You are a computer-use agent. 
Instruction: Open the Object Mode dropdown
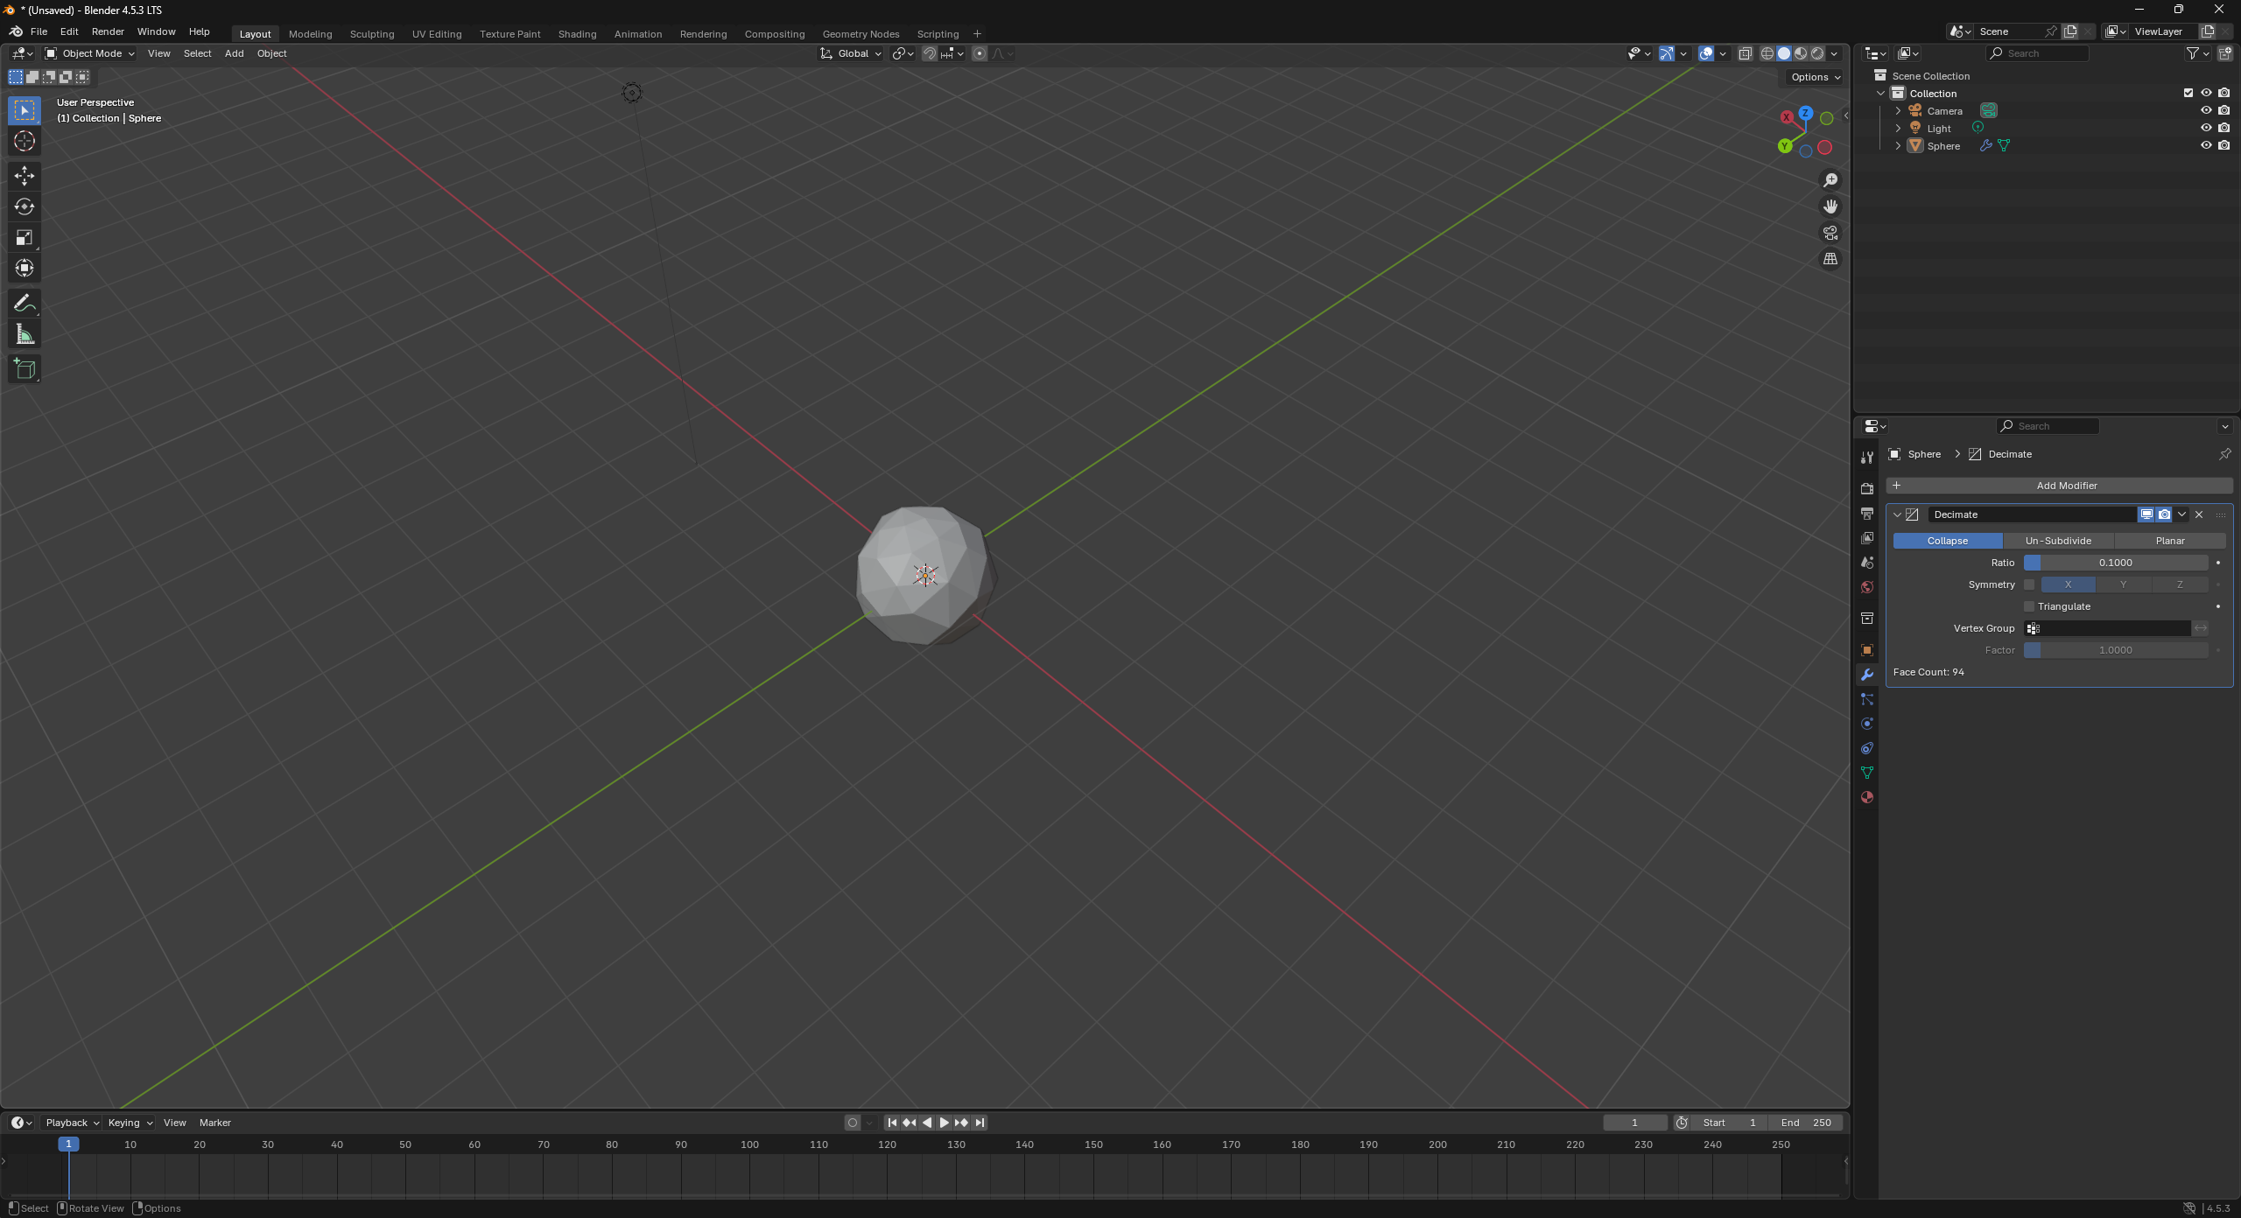point(90,53)
